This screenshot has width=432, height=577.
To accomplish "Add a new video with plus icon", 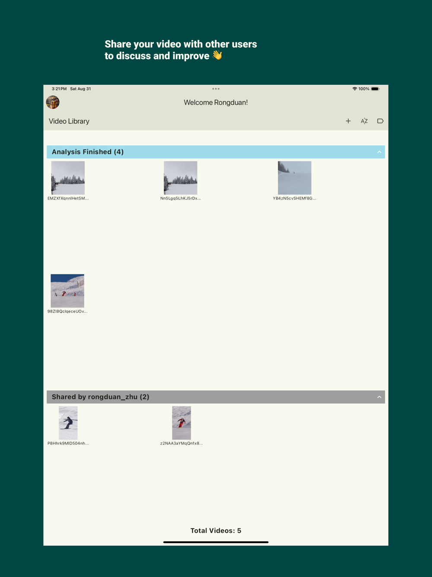I will pos(348,121).
